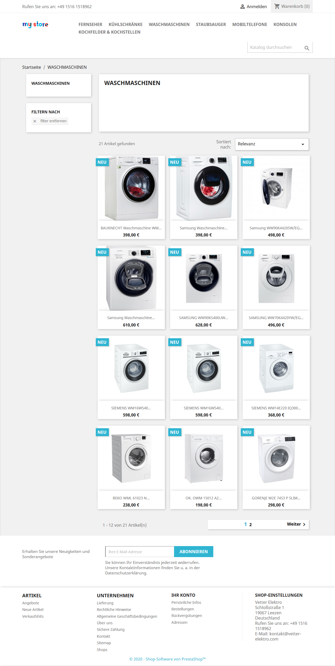
Task: Click the user account icon next to Anmelden
Action: click(243, 7)
